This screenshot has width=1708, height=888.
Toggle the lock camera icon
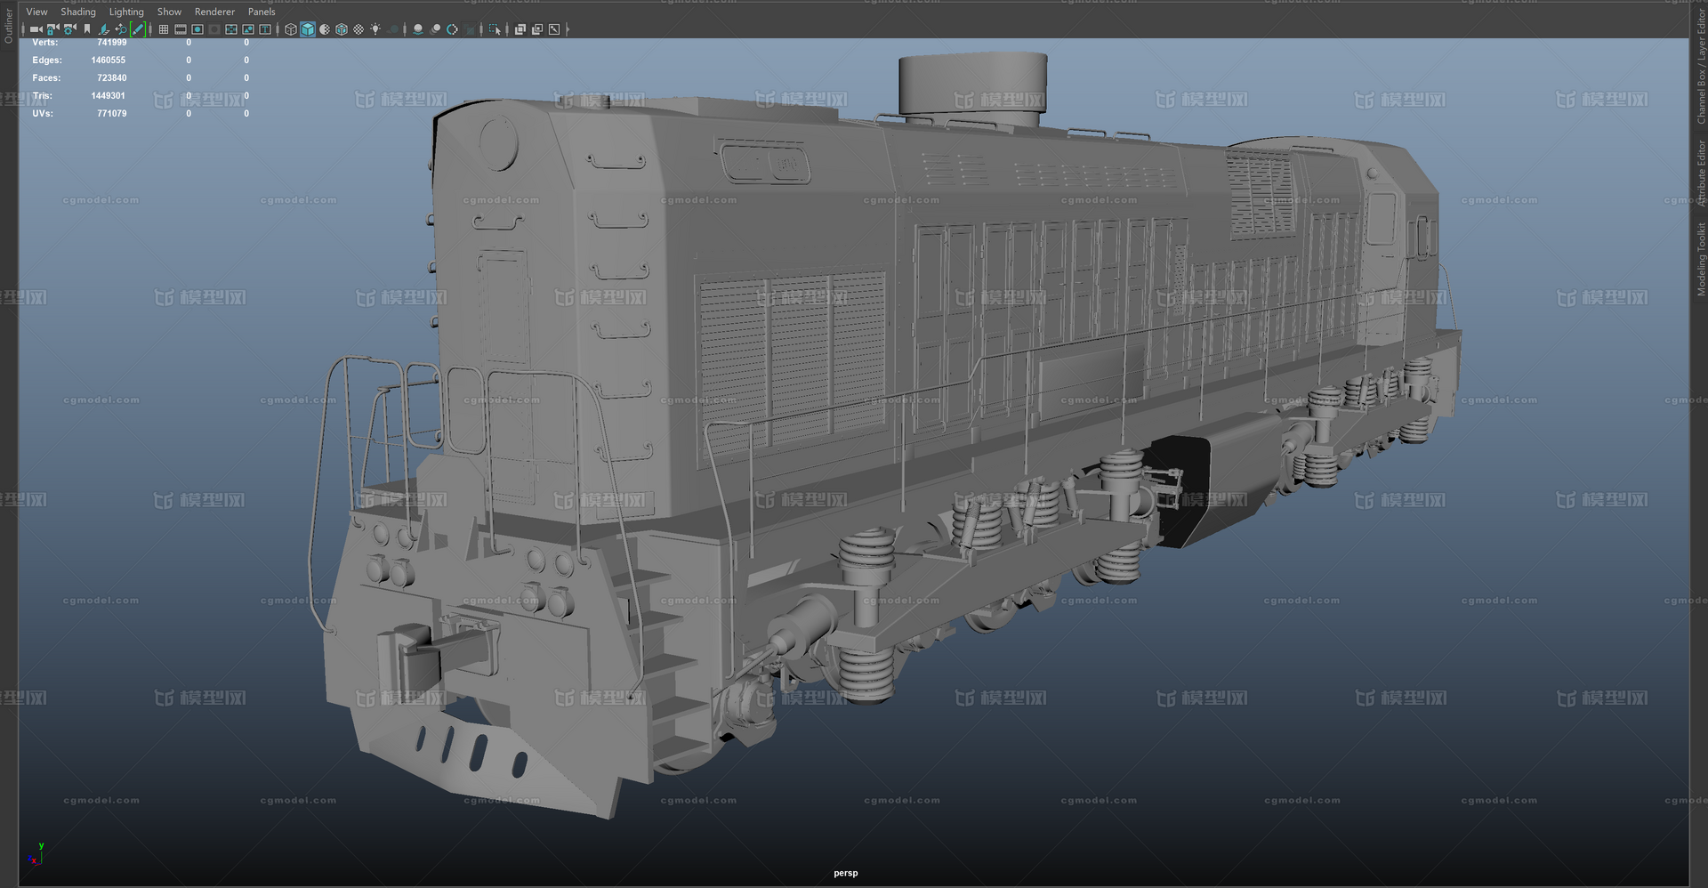tap(52, 29)
